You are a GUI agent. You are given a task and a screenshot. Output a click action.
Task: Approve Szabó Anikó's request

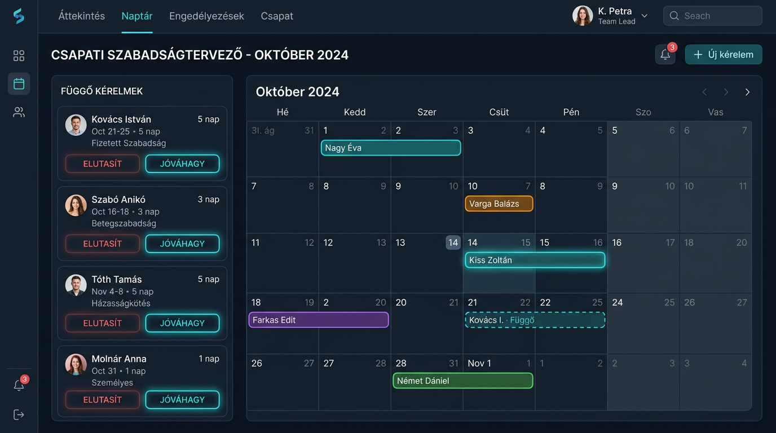(x=182, y=244)
